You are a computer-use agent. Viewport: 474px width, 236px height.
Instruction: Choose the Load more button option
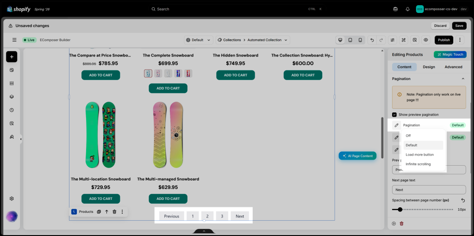(423, 155)
